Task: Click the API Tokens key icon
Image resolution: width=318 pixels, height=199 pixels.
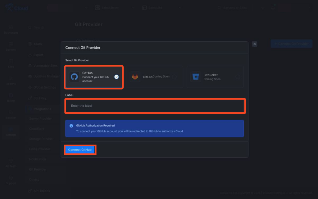Action: (30, 191)
